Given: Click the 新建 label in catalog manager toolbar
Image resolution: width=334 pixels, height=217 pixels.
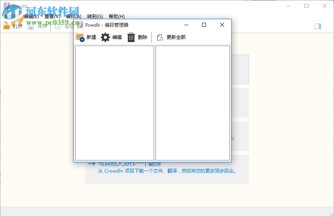Looking at the screenshot, I should point(91,37).
